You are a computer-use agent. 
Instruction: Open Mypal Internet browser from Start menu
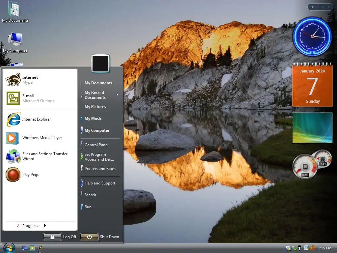point(40,80)
